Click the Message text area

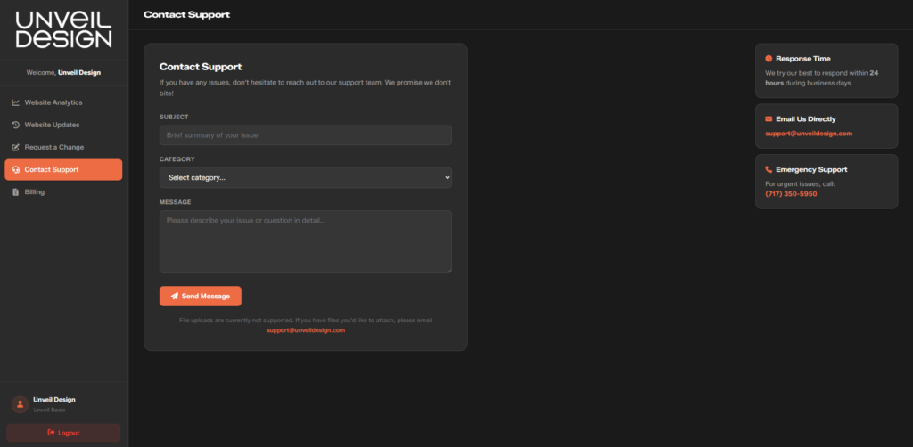tap(306, 242)
